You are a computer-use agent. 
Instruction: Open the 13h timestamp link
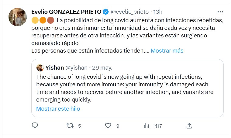click(x=158, y=12)
